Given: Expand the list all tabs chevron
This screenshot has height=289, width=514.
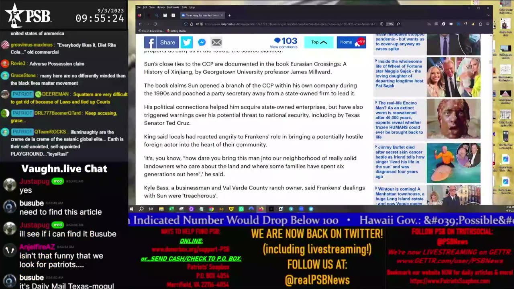Looking at the screenshot, I should tap(488, 15).
